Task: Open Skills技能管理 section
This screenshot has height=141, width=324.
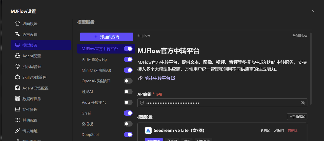Action: point(40,77)
